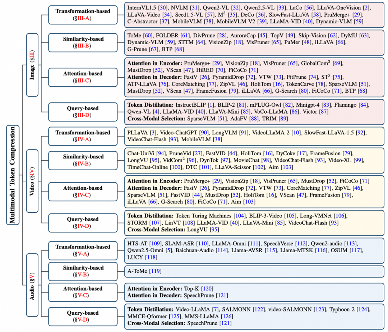Click the 'LUCY' entry in Audio Transformation-based box
This screenshot has height=332, width=388.
pos(135,258)
